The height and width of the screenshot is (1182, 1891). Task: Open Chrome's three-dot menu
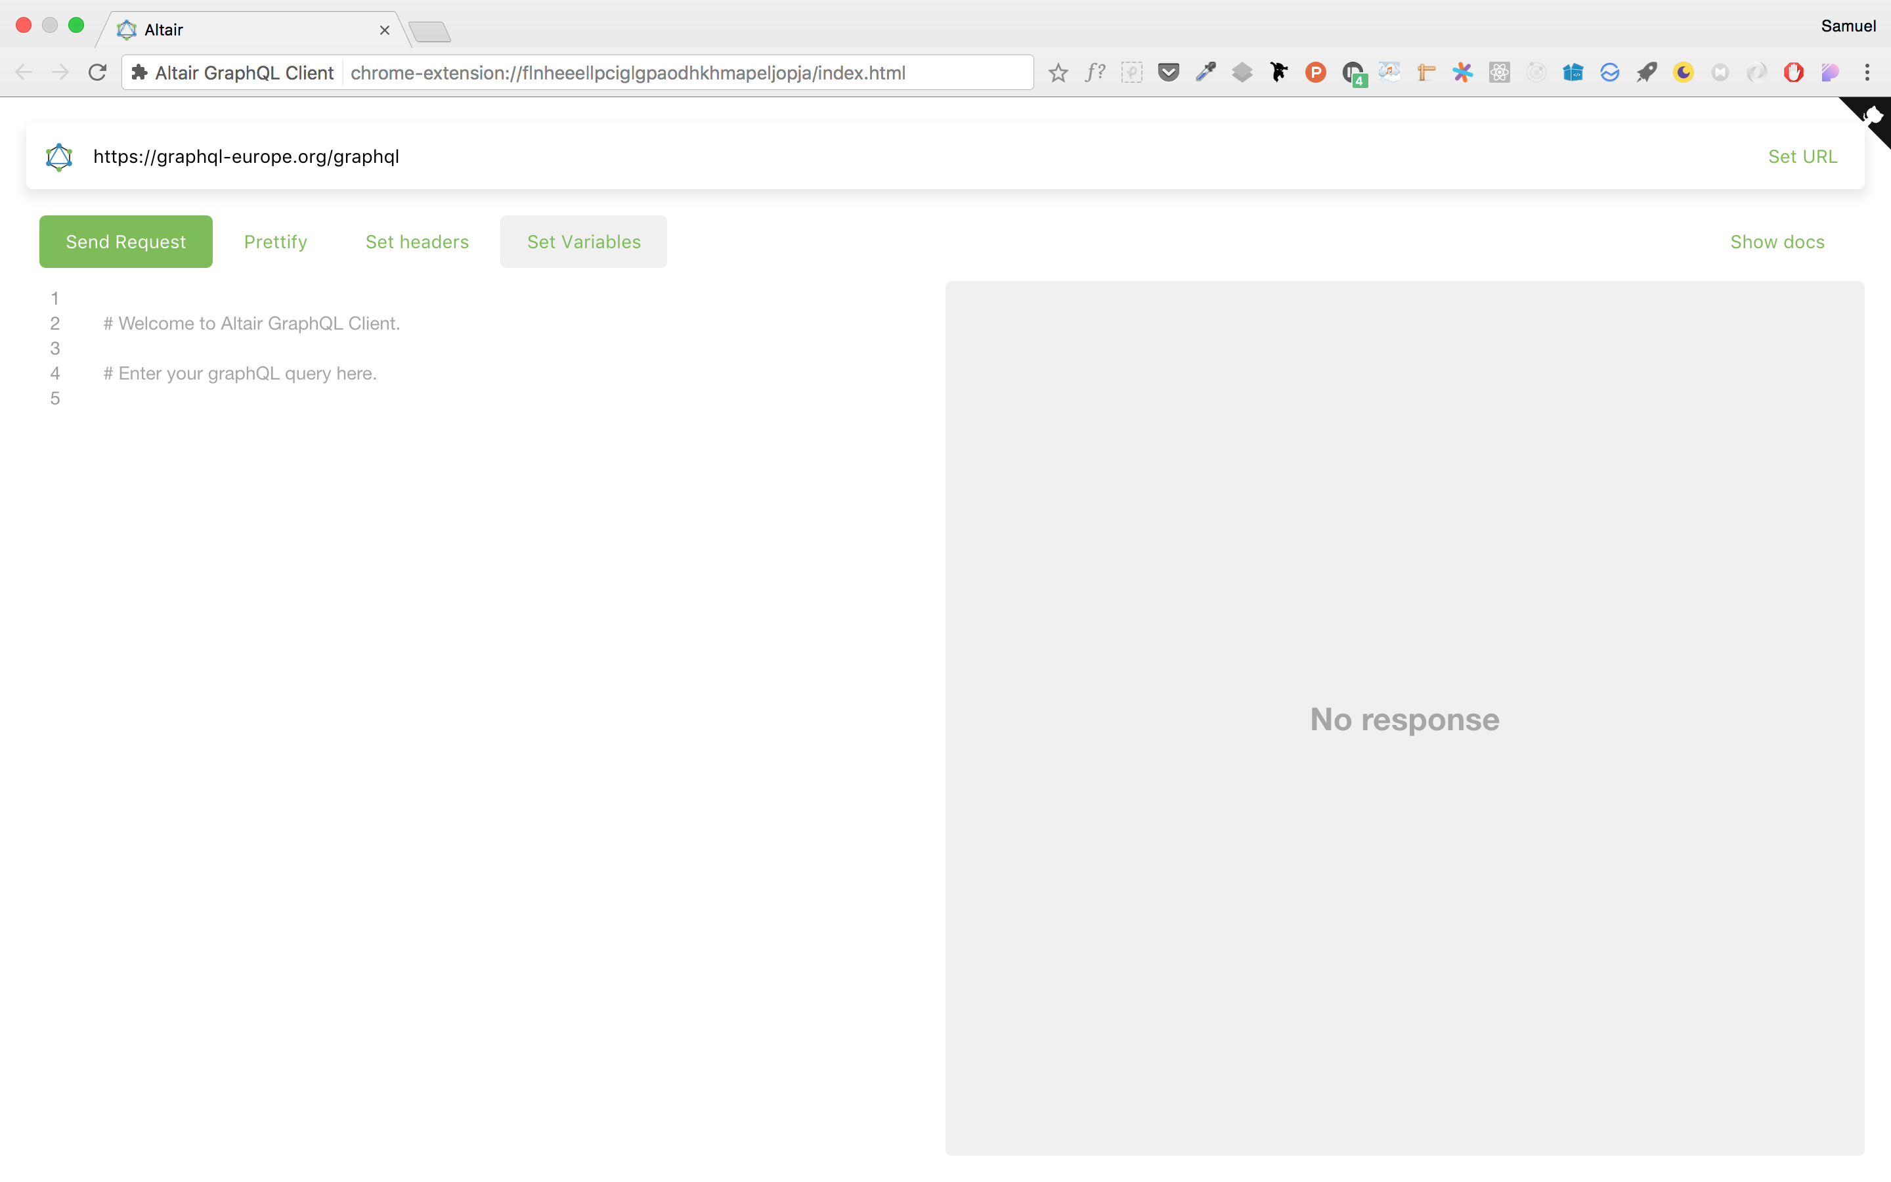[1867, 72]
